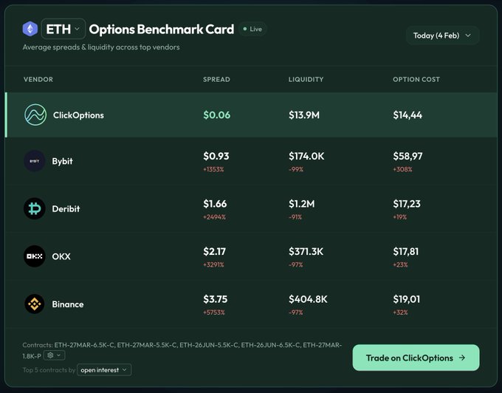502x393 pixels.
Task: Click the OKX vendor logo
Action: click(34, 256)
